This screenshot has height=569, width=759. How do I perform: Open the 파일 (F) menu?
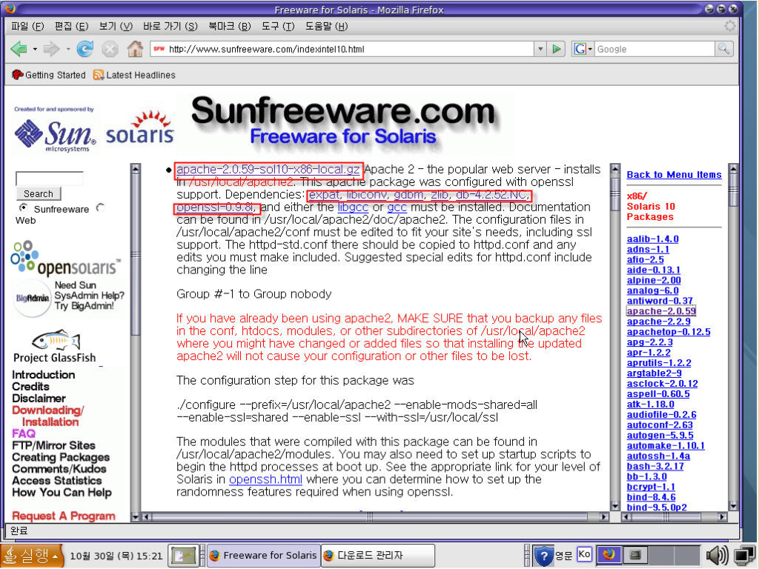tap(27, 26)
